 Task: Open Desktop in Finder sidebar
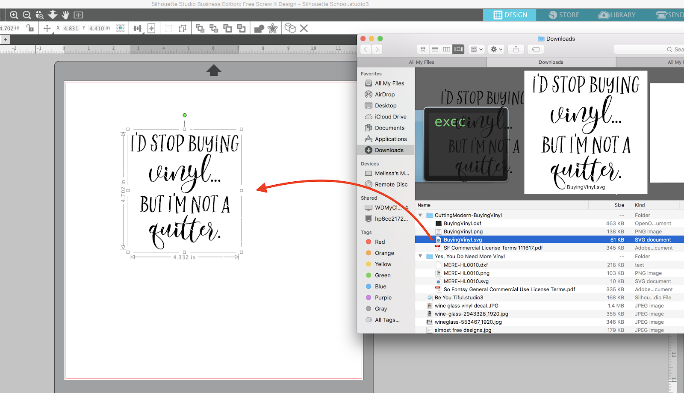click(x=386, y=106)
